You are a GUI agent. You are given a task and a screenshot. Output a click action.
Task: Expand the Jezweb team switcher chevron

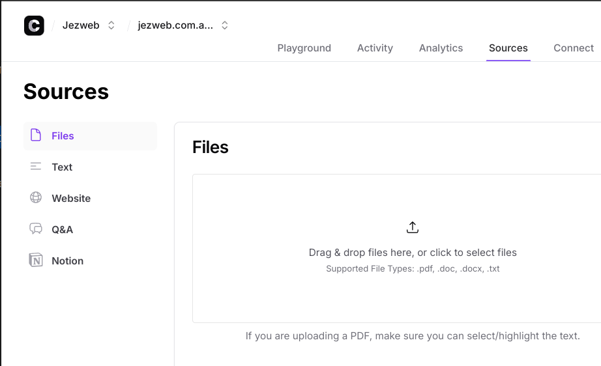click(x=111, y=25)
